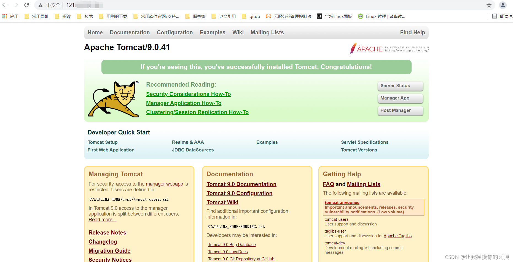Open the apps grid icon in bookmarks bar
513x262 pixels.
[x=5, y=16]
